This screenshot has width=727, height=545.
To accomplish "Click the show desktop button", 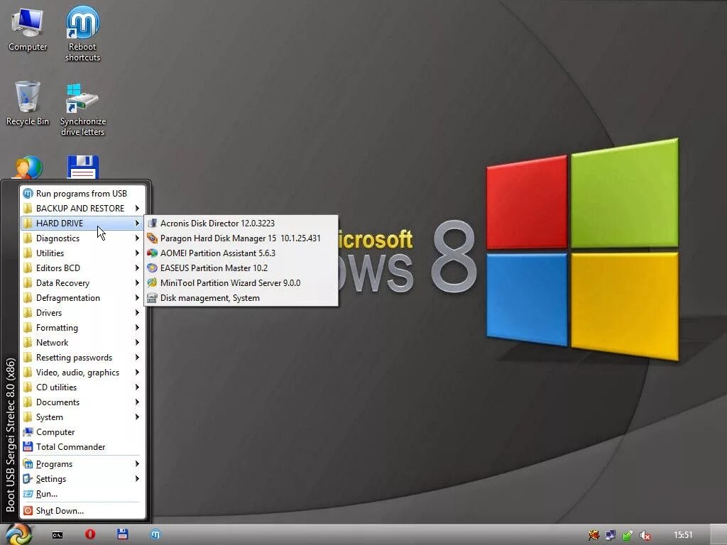I will pyautogui.click(x=718, y=535).
